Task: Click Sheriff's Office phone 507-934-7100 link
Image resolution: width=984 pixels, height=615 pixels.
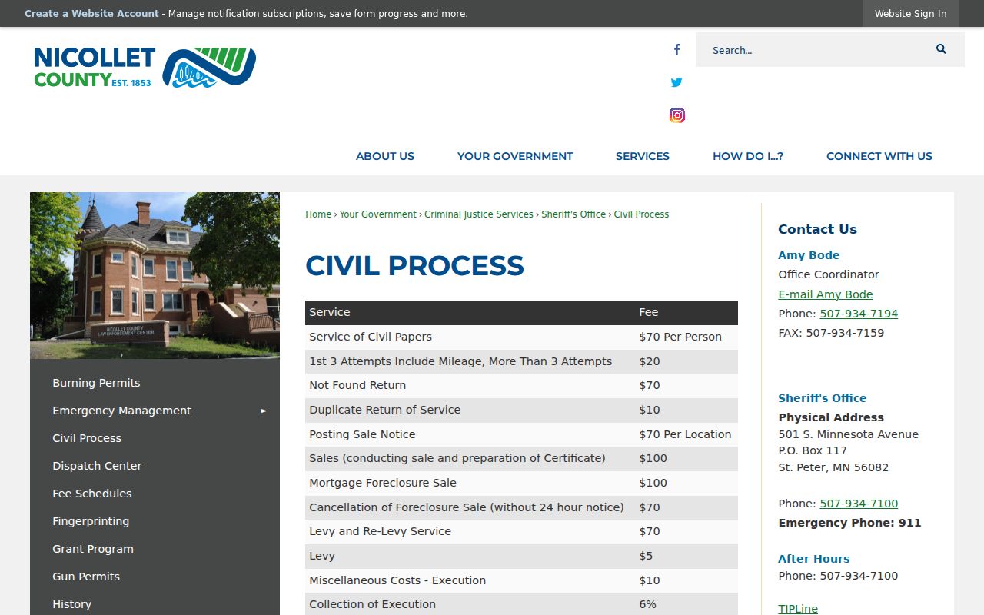Action: pos(859,504)
